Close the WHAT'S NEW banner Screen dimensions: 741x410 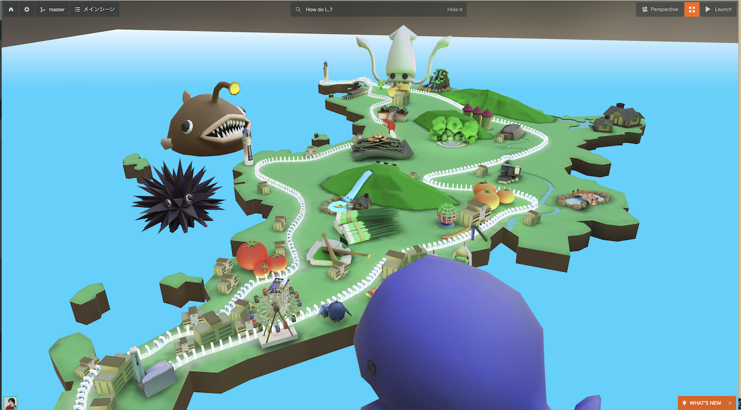tap(730, 403)
